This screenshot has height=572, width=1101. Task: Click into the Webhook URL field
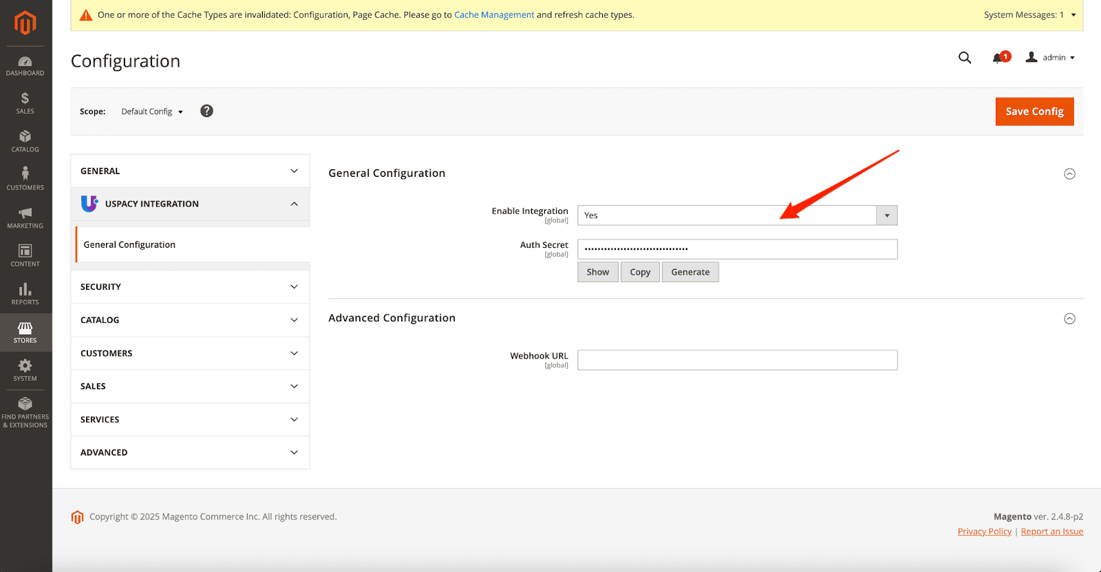(737, 360)
